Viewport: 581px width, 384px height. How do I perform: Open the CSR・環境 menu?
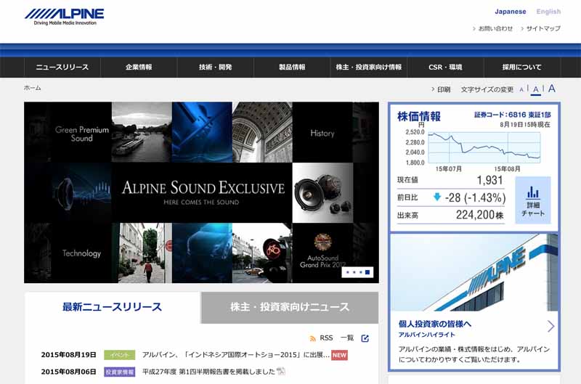pyautogui.click(x=445, y=67)
